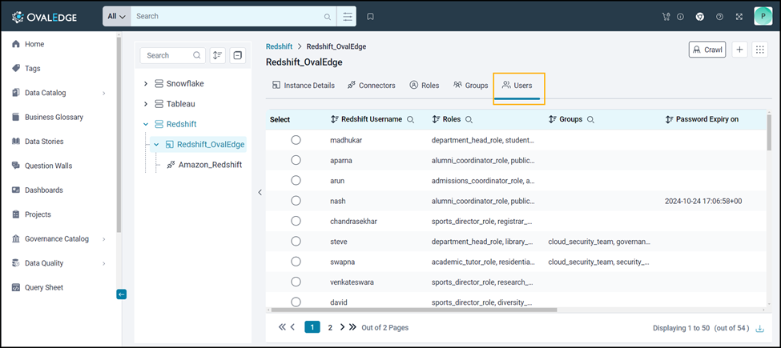
Task: Sort the Roles column
Action: pos(437,119)
